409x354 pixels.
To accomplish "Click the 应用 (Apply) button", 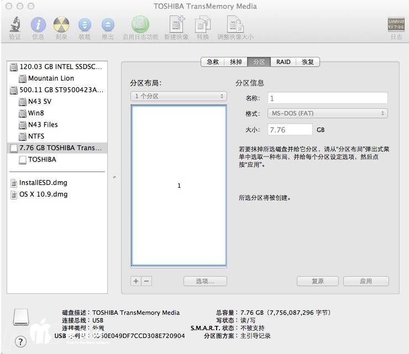I will click(x=366, y=281).
